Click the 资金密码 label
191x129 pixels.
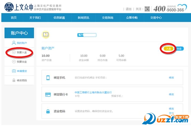pos(59,111)
